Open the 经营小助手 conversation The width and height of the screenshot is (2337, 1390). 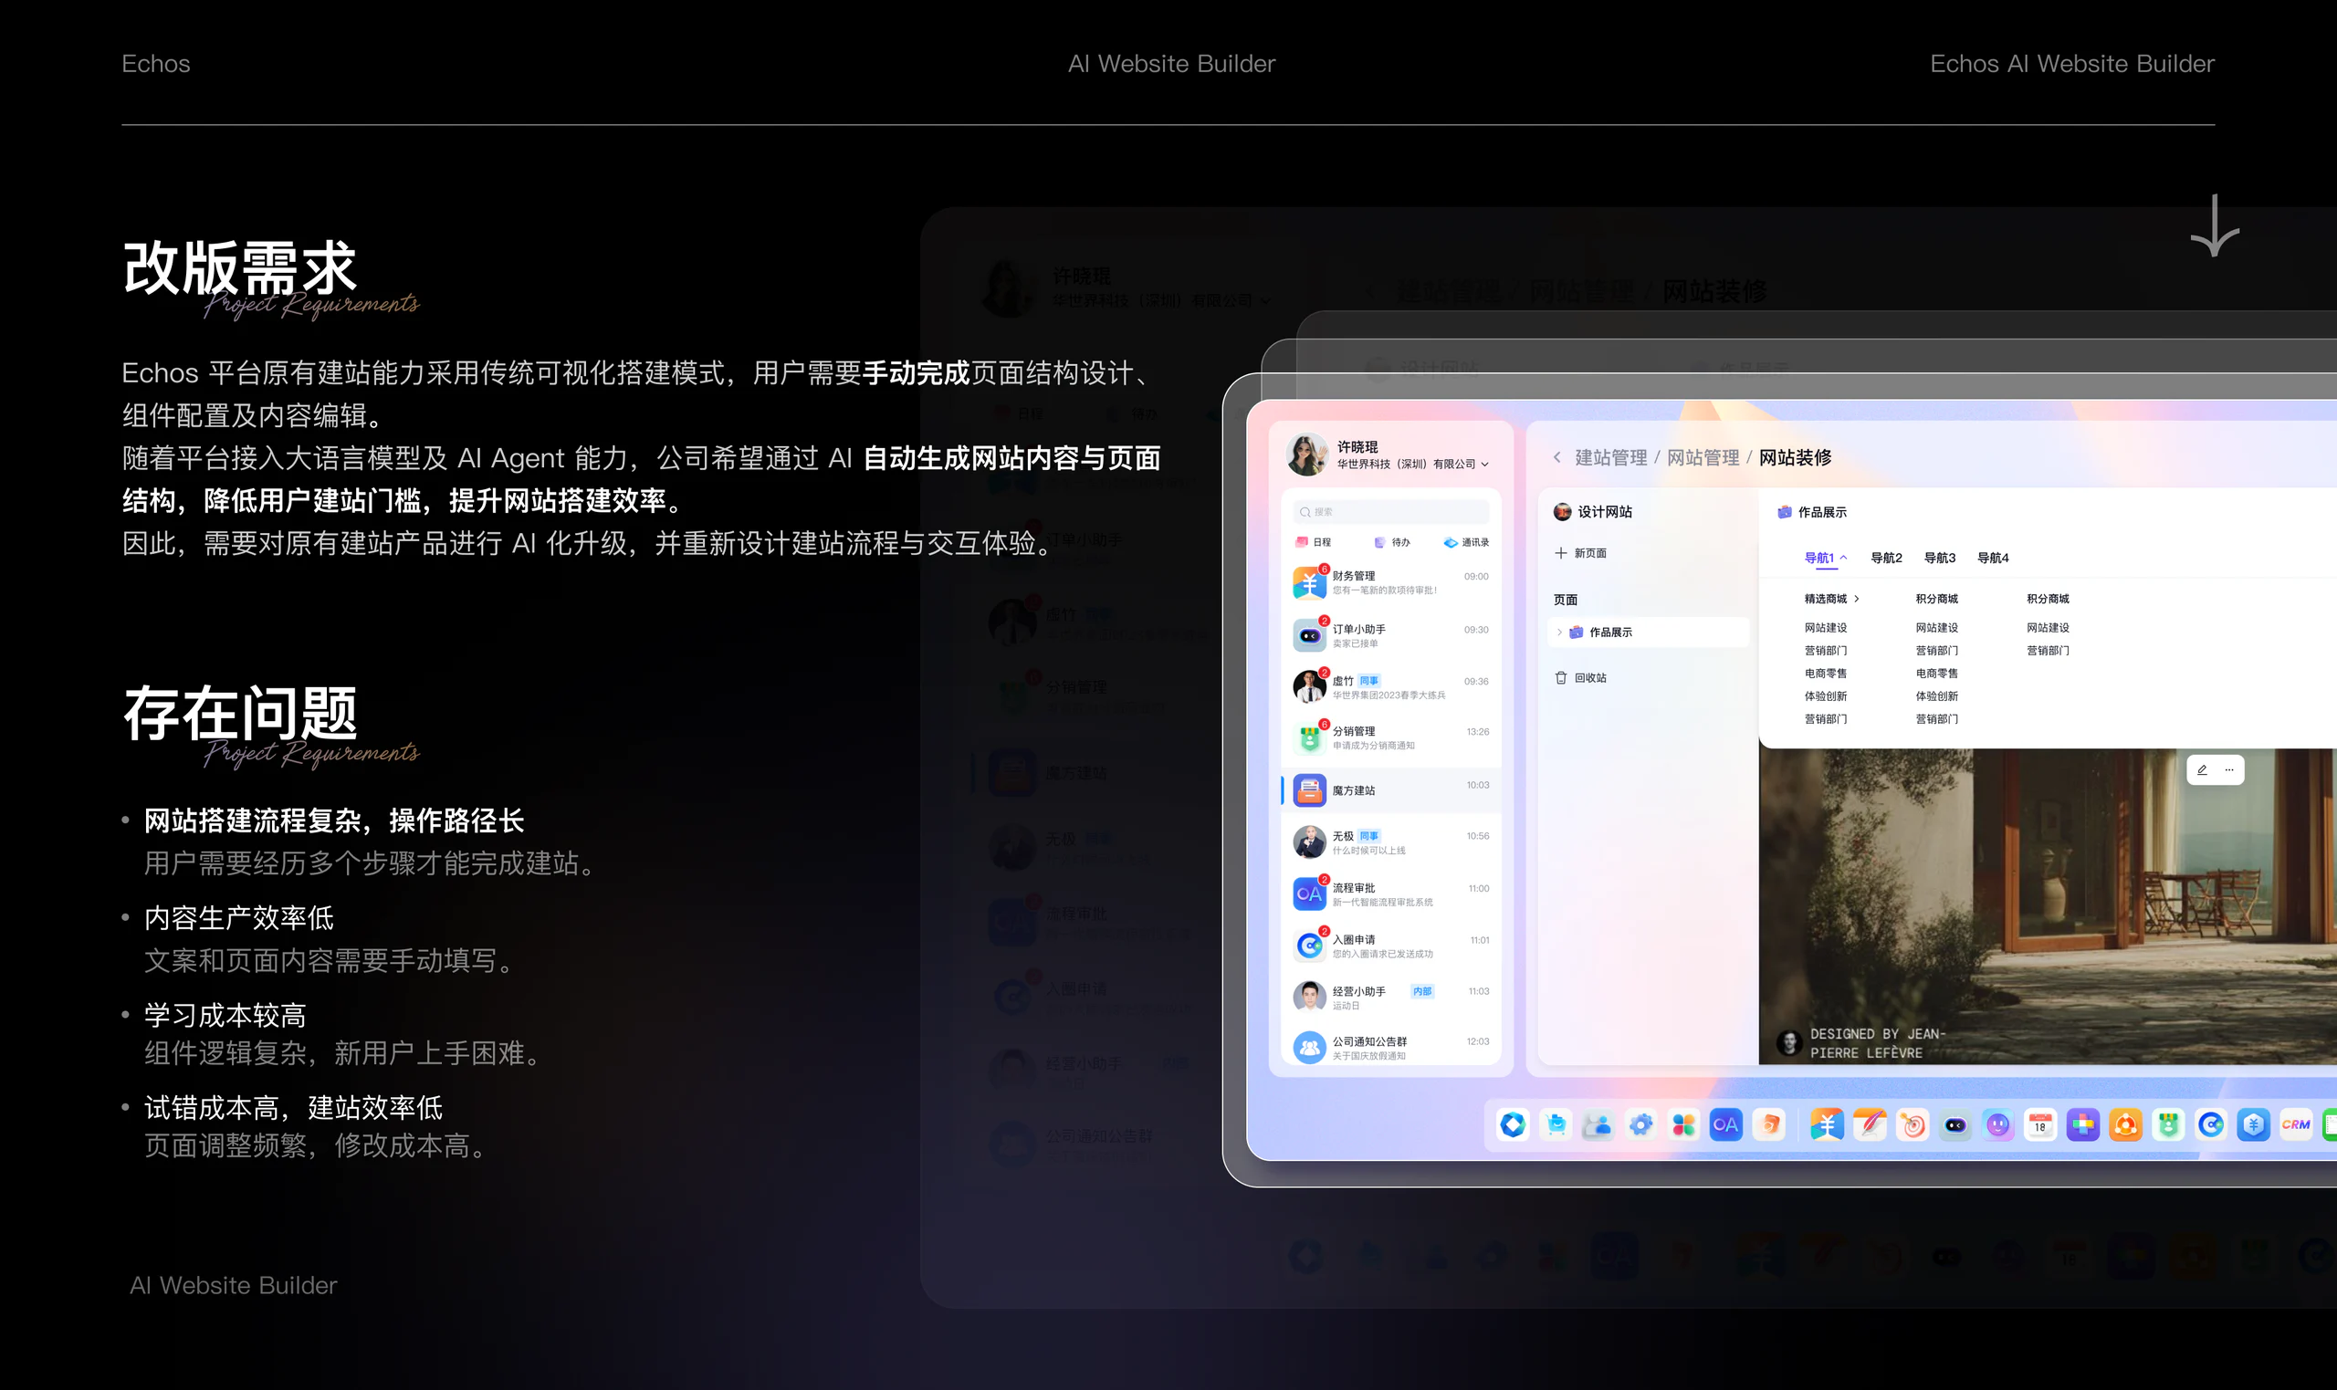tap(1391, 998)
